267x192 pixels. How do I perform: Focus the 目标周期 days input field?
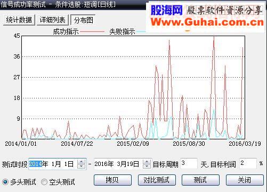pos(189,163)
